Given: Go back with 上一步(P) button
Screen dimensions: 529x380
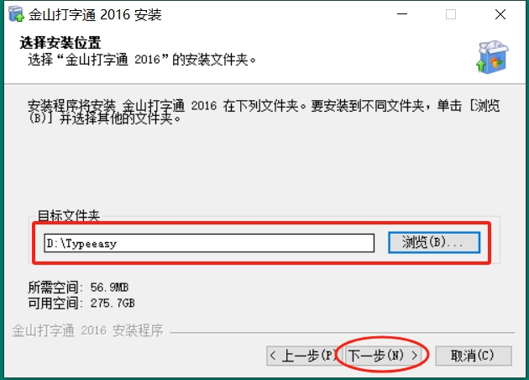Looking at the screenshot, I should (301, 356).
